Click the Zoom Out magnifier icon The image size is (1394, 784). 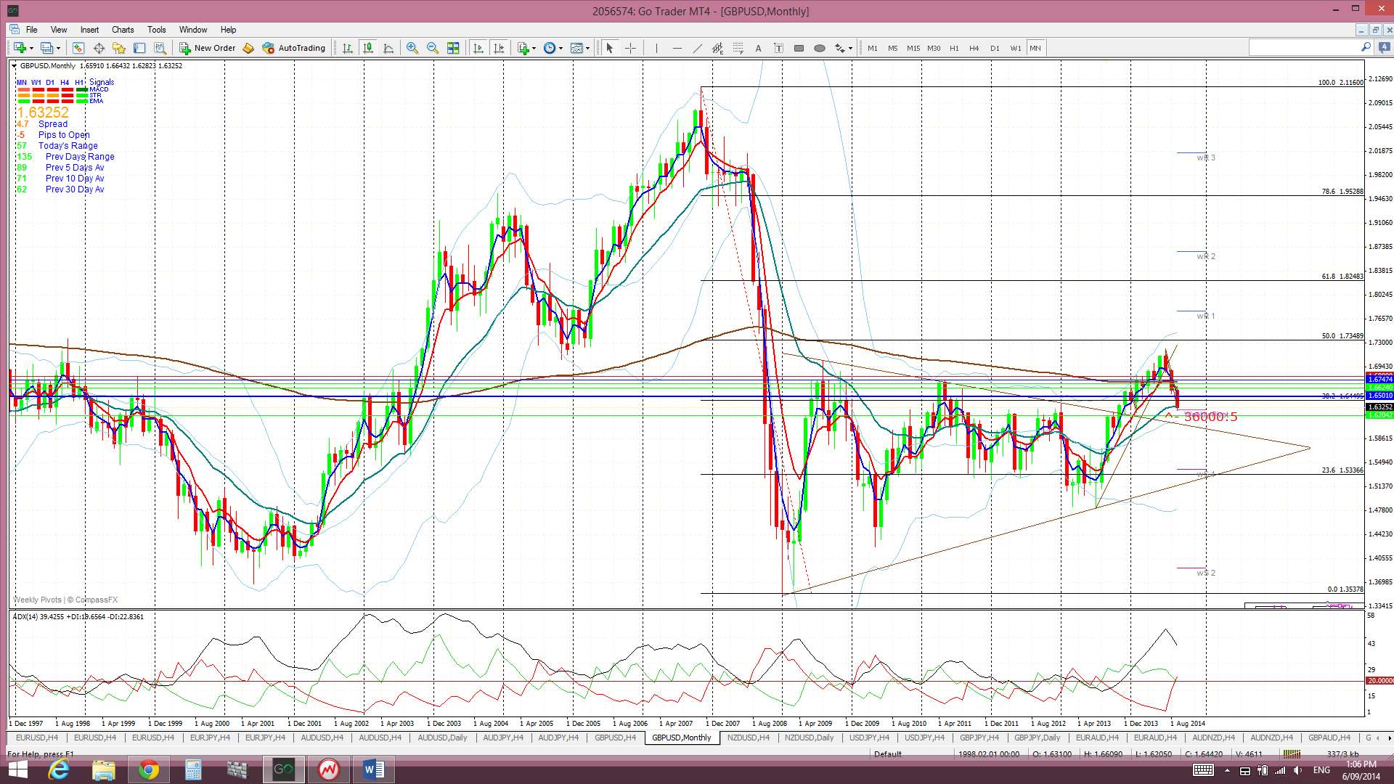point(433,48)
